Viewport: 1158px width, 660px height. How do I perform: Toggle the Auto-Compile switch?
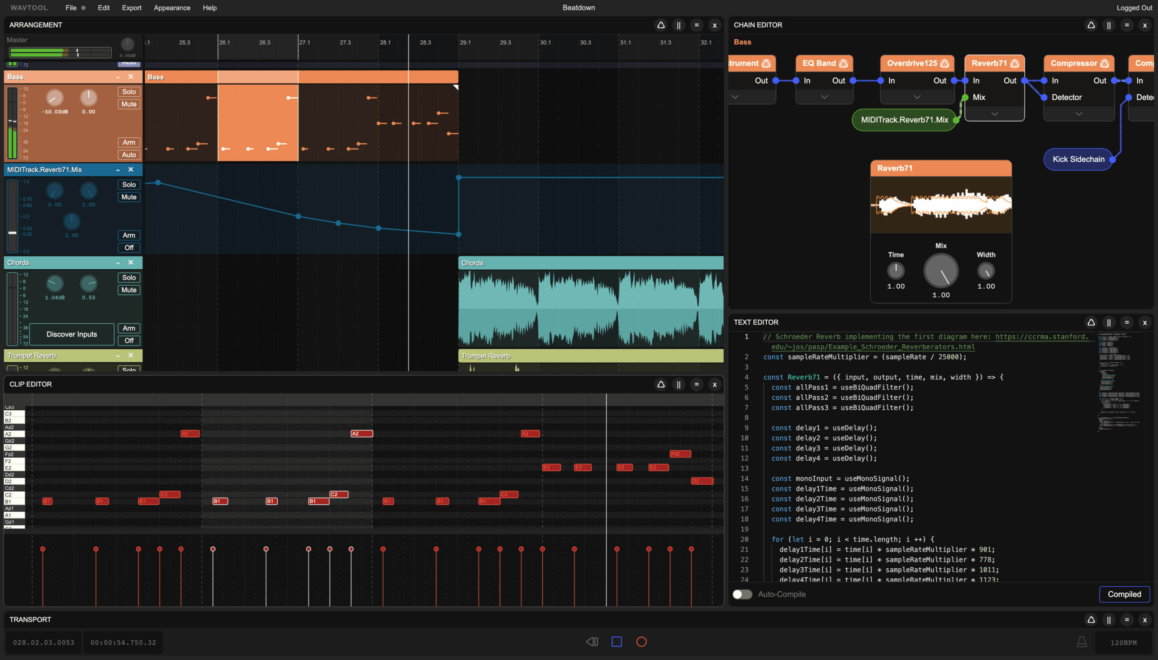click(742, 594)
